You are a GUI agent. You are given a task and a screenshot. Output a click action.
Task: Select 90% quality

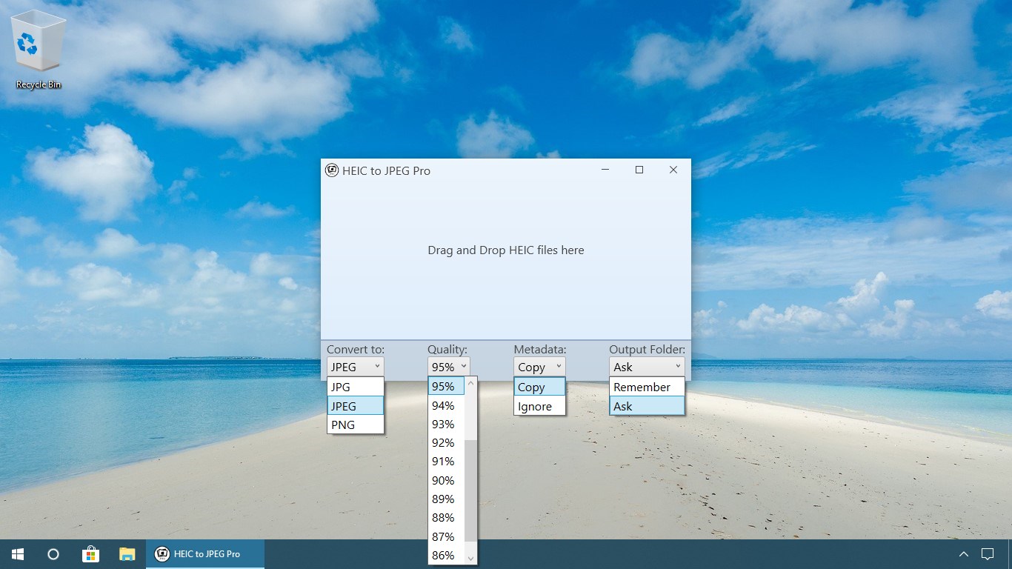(446, 480)
